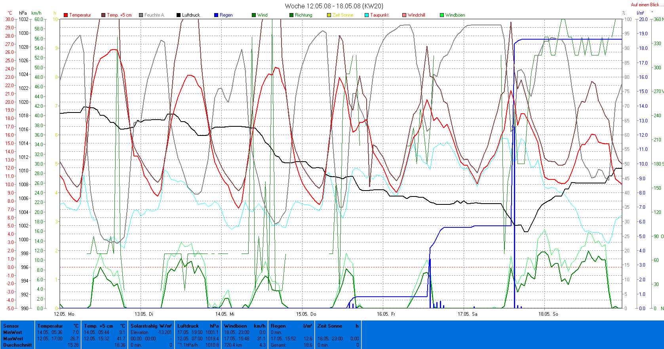Click the grey Feuchte A. legend square

(x=141, y=15)
